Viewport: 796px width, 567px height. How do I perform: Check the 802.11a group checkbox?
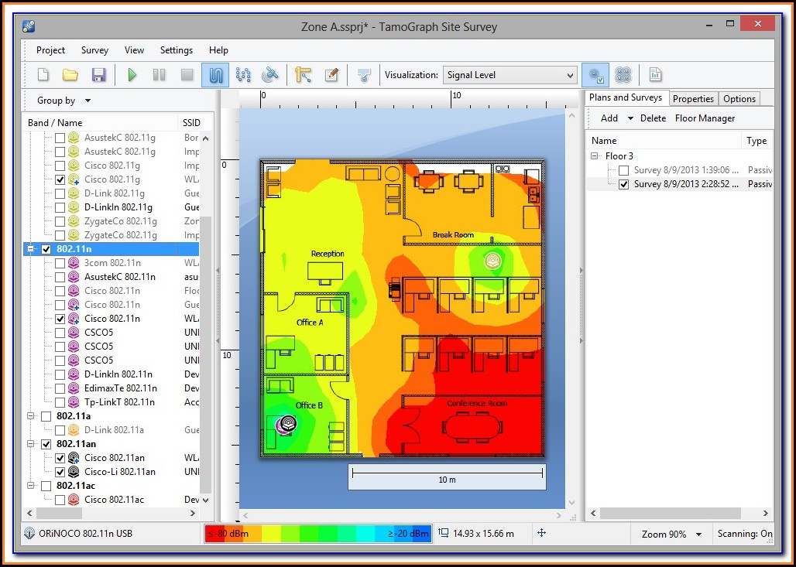pyautogui.click(x=46, y=416)
